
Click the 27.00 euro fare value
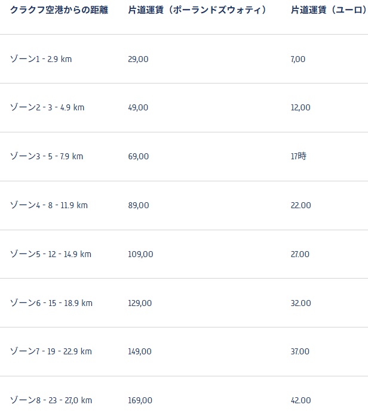tap(300, 254)
